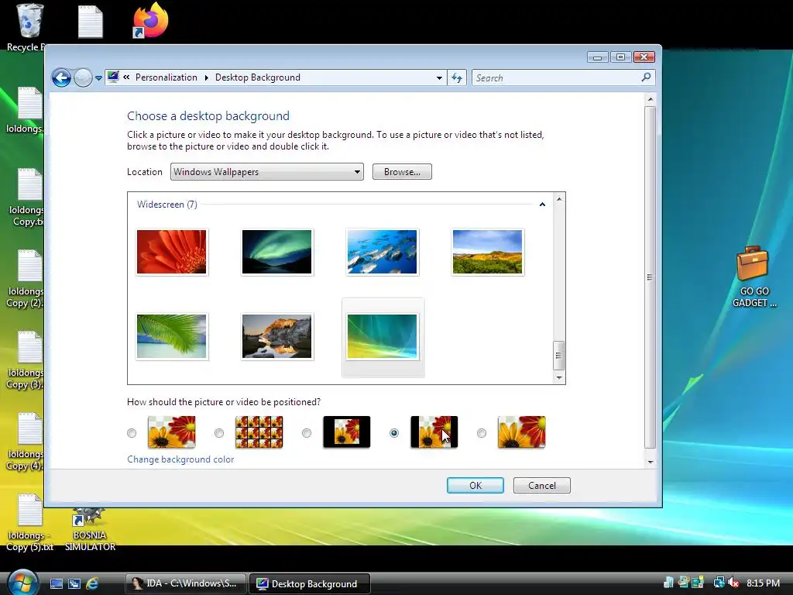Image resolution: width=793 pixels, height=595 pixels.
Task: Click Desktop Background in the breadcrumb
Action: coord(257,77)
